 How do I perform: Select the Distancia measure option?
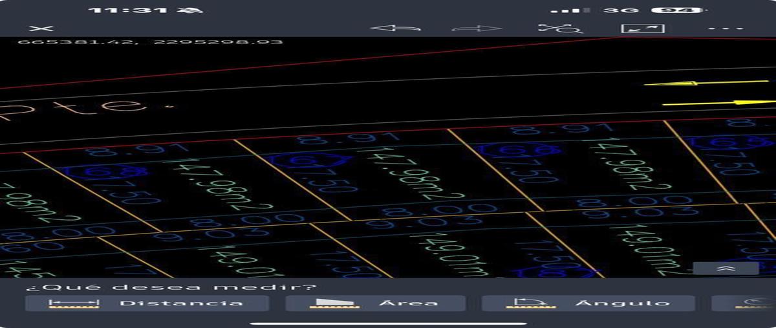(x=147, y=303)
